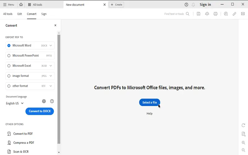Open the hamburger Menu
248x155 pixels.
9,5
